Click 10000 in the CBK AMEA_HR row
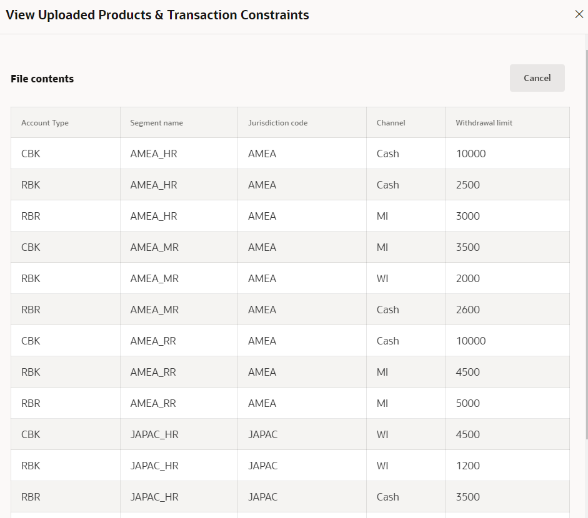Screen dimensions: 588x518 click(471, 154)
